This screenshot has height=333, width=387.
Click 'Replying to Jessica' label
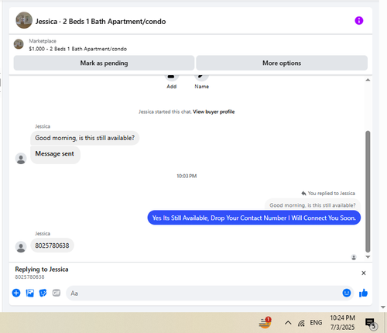(42, 269)
